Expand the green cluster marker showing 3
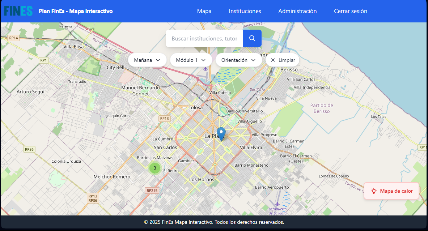Viewport: 428px width, 231px height. click(155, 168)
